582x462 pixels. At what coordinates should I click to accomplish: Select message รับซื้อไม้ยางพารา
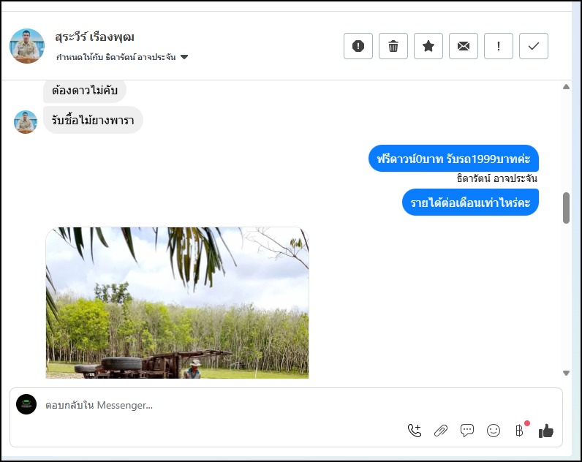pos(93,120)
